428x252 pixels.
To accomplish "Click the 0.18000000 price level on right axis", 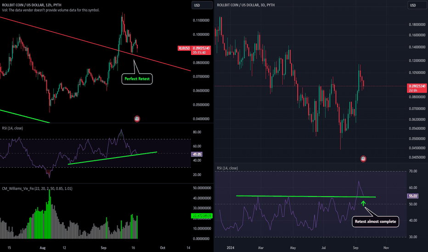I will coord(417,25).
